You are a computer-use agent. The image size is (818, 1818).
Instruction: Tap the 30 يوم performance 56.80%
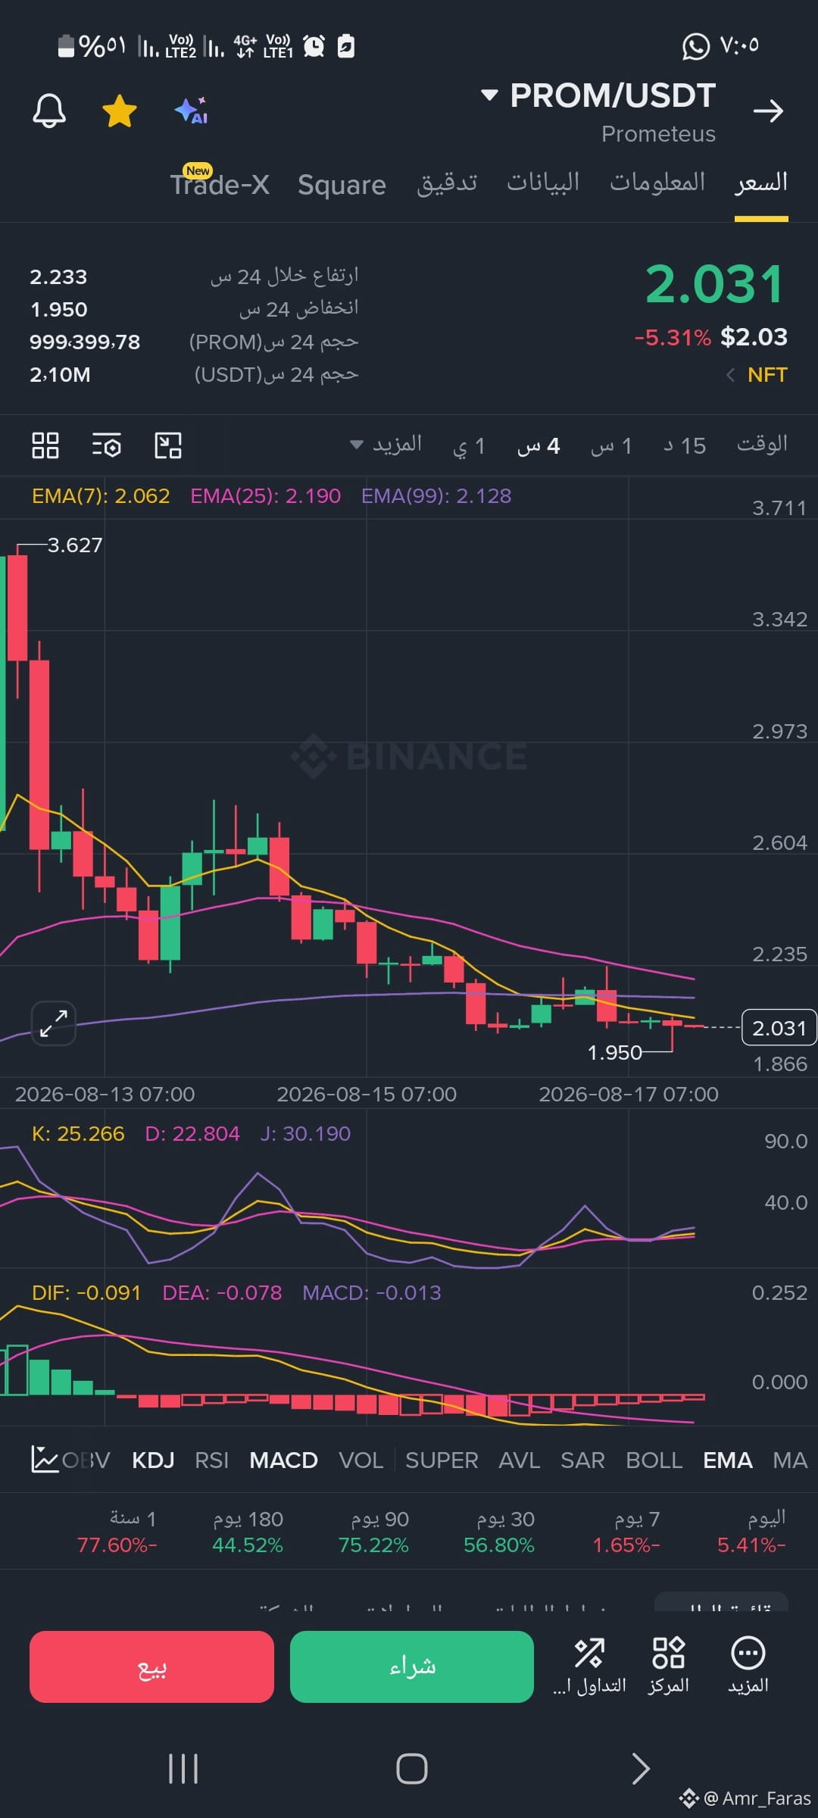coord(499,1532)
